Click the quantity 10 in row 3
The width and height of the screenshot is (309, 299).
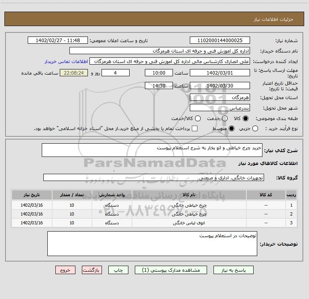72,223
